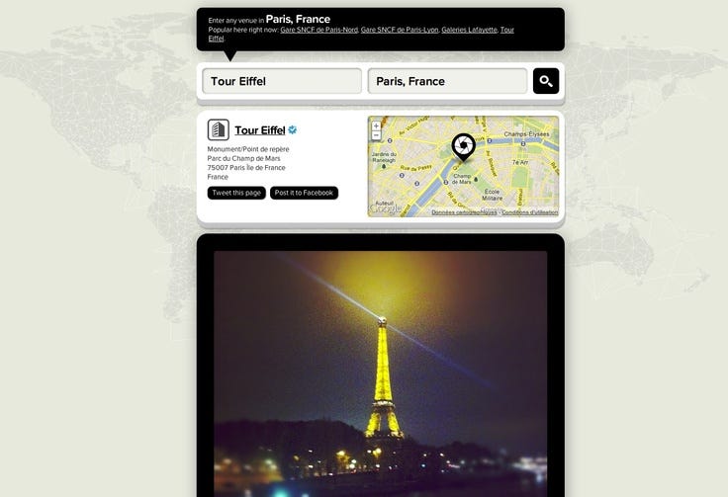The width and height of the screenshot is (728, 497).
Task: Click the Champs-Elysées label on the map
Action: (526, 134)
